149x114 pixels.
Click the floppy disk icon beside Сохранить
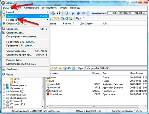[x=4, y=29]
